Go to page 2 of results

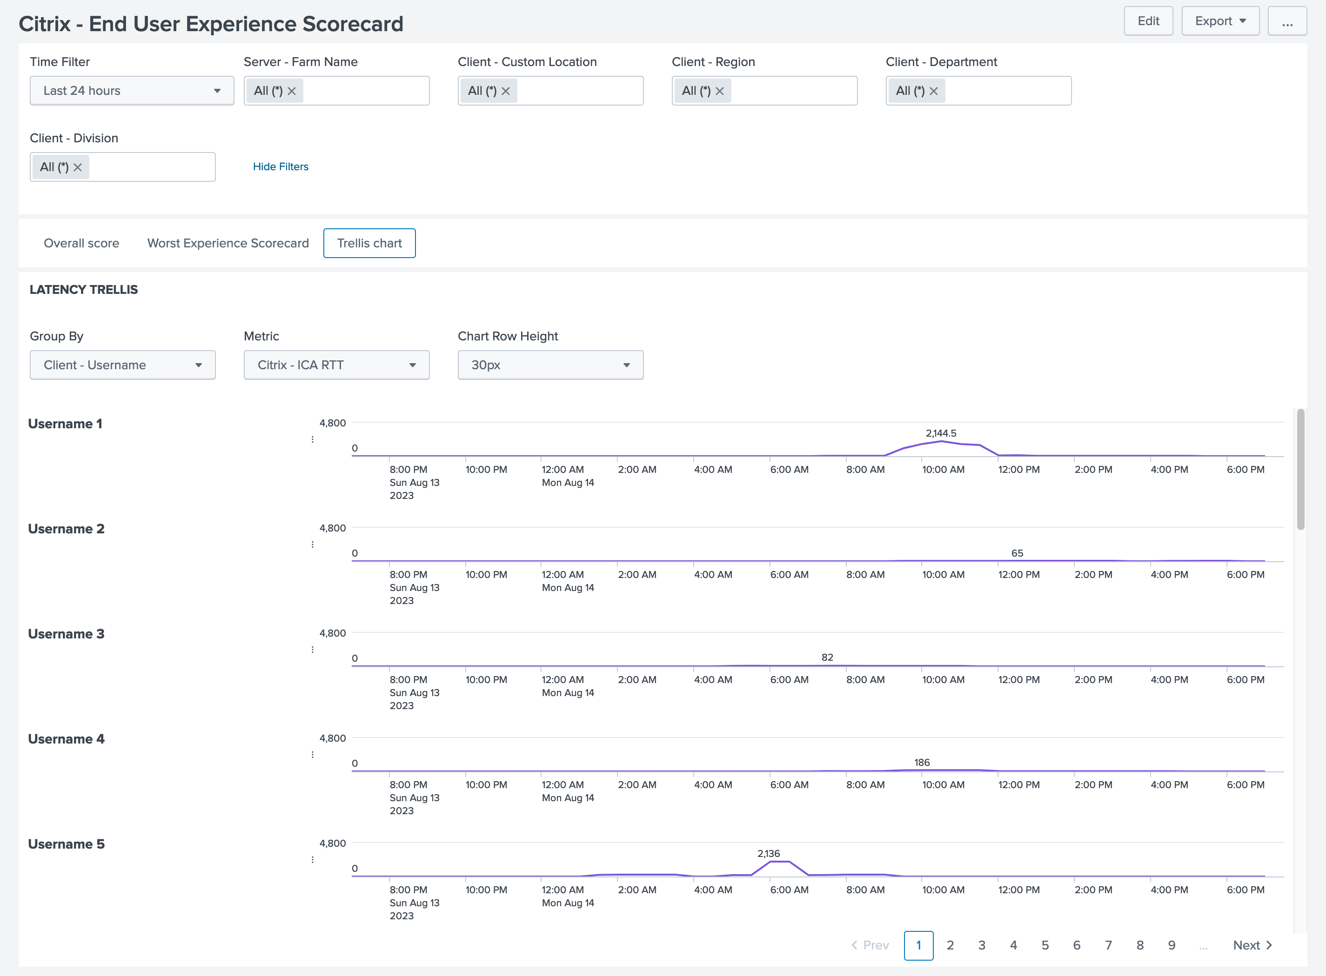click(950, 945)
